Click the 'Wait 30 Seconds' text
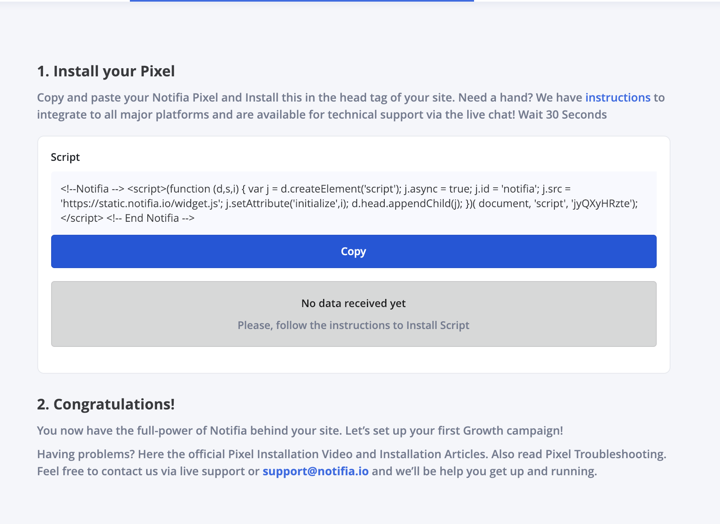This screenshot has width=720, height=524. (563, 115)
